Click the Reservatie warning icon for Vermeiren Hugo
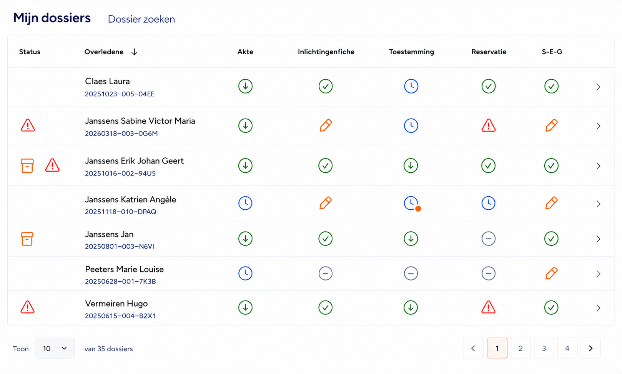 click(x=488, y=307)
